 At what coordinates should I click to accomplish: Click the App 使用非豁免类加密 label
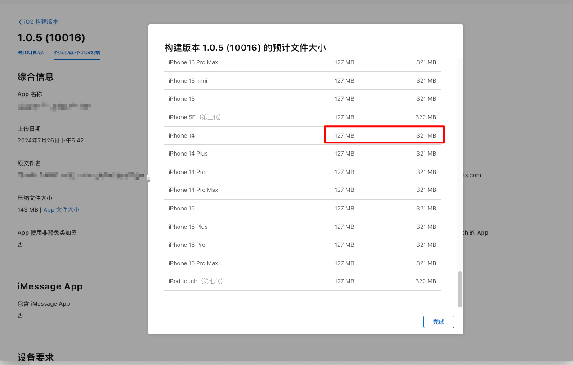coord(47,233)
